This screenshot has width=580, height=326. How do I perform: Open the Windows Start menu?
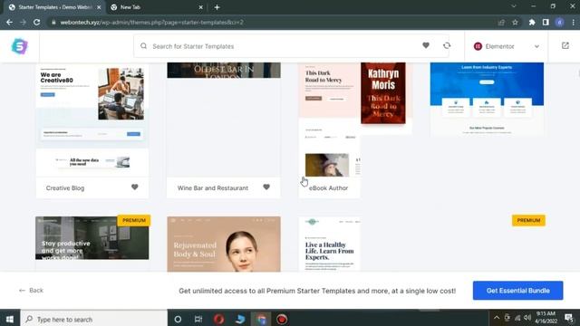pyautogui.click(x=10, y=319)
